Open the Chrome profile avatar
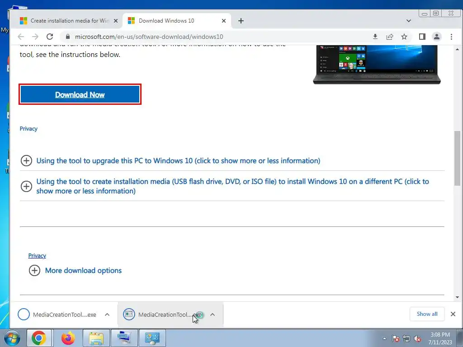This screenshot has width=463, height=347. click(437, 37)
